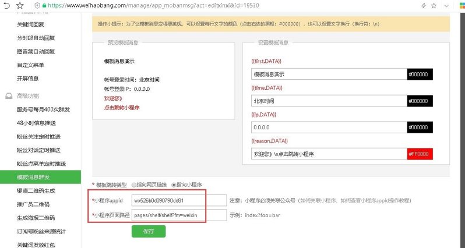Open the black color swatch for first.DATA
This screenshot has height=248, width=465.
[x=420, y=75]
